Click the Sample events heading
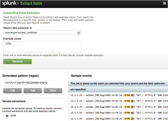Screen dimensions: 168x121 81,76
